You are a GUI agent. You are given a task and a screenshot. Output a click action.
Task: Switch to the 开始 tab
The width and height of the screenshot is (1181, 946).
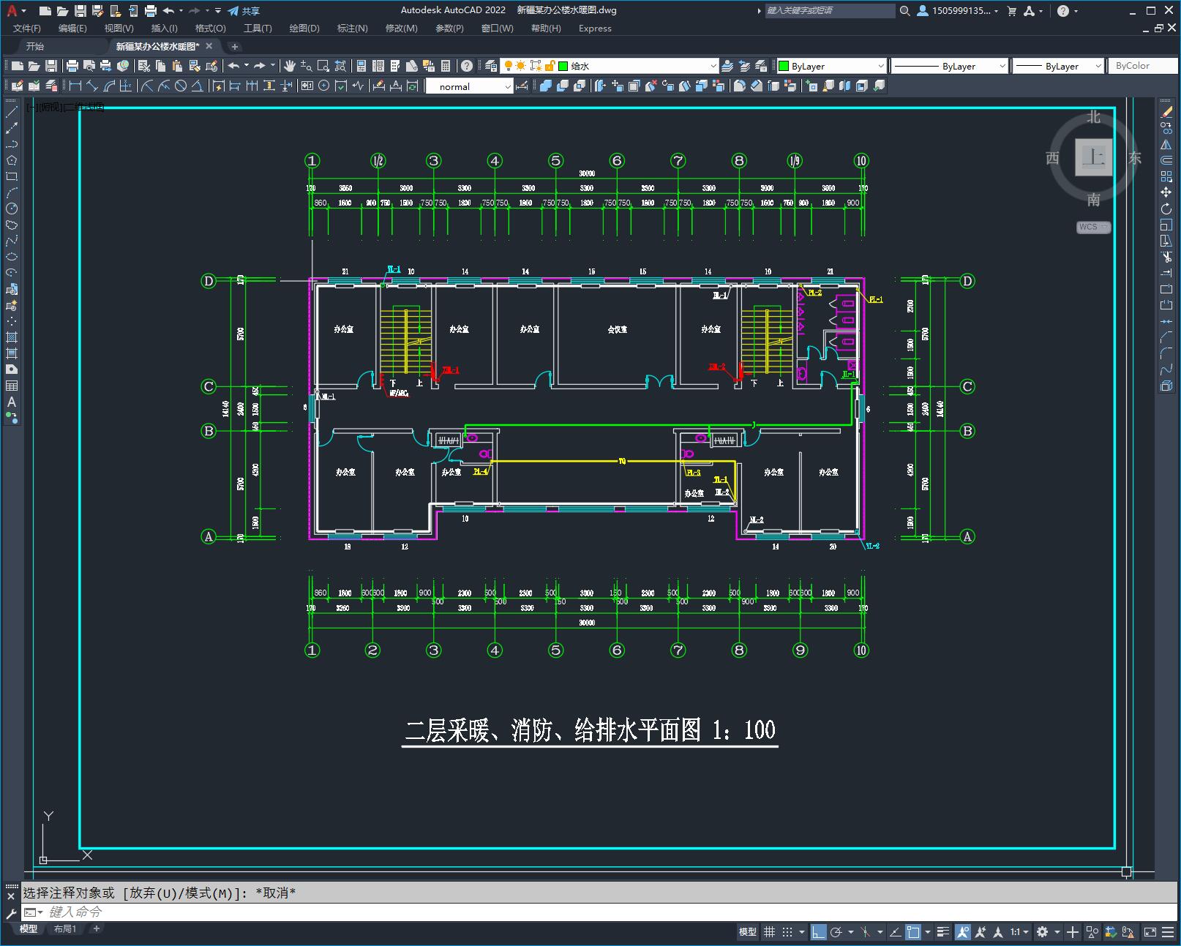click(x=35, y=46)
